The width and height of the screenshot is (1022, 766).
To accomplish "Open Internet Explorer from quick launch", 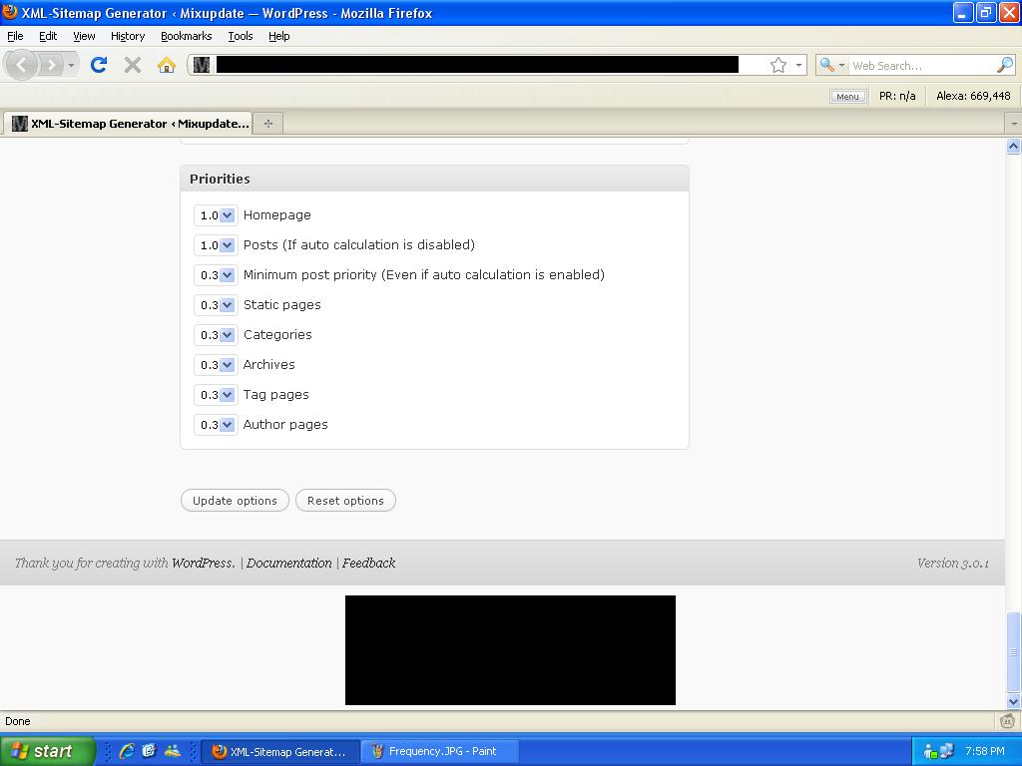I will click(127, 751).
